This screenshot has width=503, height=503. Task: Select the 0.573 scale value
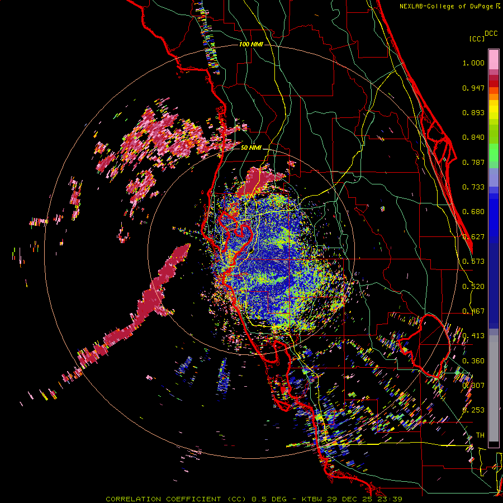point(473,262)
